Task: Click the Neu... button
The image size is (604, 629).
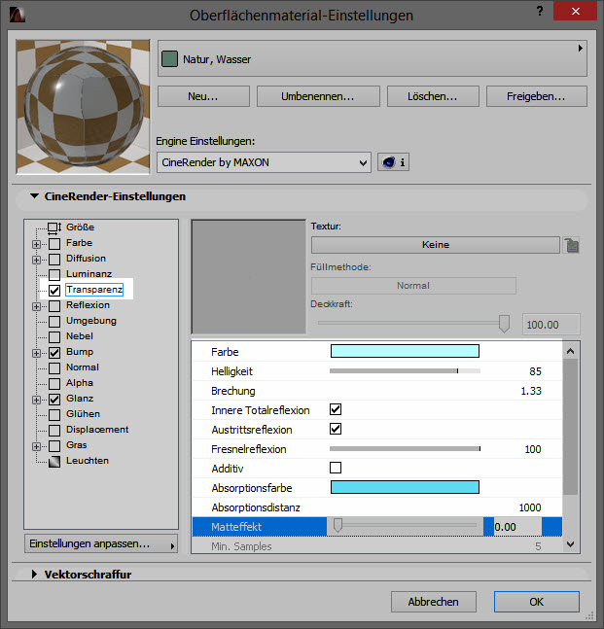Action: (203, 96)
